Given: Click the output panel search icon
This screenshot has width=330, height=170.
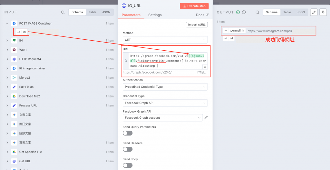Looking at the screenshot, I should click(x=257, y=12).
